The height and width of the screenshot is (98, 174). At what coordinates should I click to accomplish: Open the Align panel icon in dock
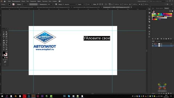coord(149,19)
